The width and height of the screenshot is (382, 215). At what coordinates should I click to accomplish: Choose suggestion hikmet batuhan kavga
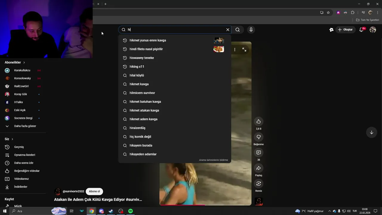(x=175, y=102)
